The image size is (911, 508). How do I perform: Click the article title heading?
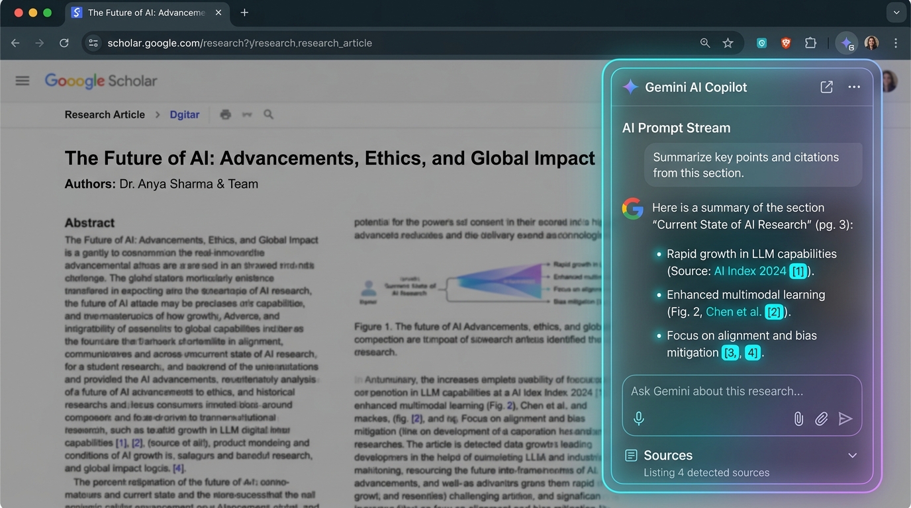tap(330, 158)
